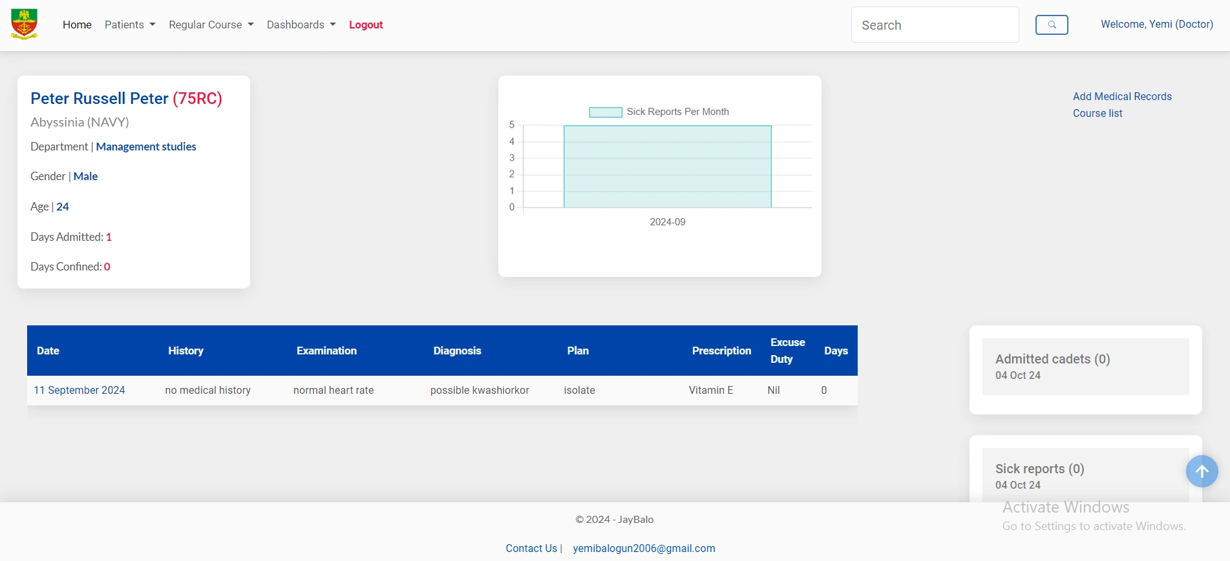Expand the Dashboards dropdown
1230x561 pixels.
coord(301,25)
